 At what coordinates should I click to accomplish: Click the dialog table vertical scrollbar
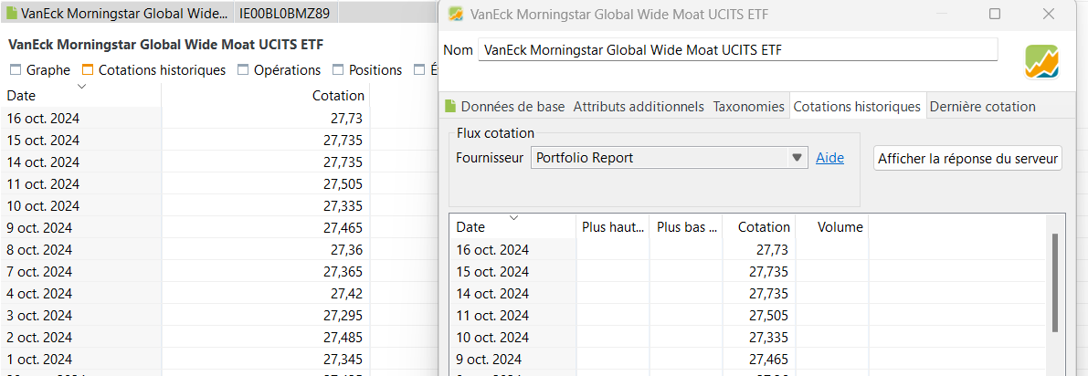coord(1055,282)
